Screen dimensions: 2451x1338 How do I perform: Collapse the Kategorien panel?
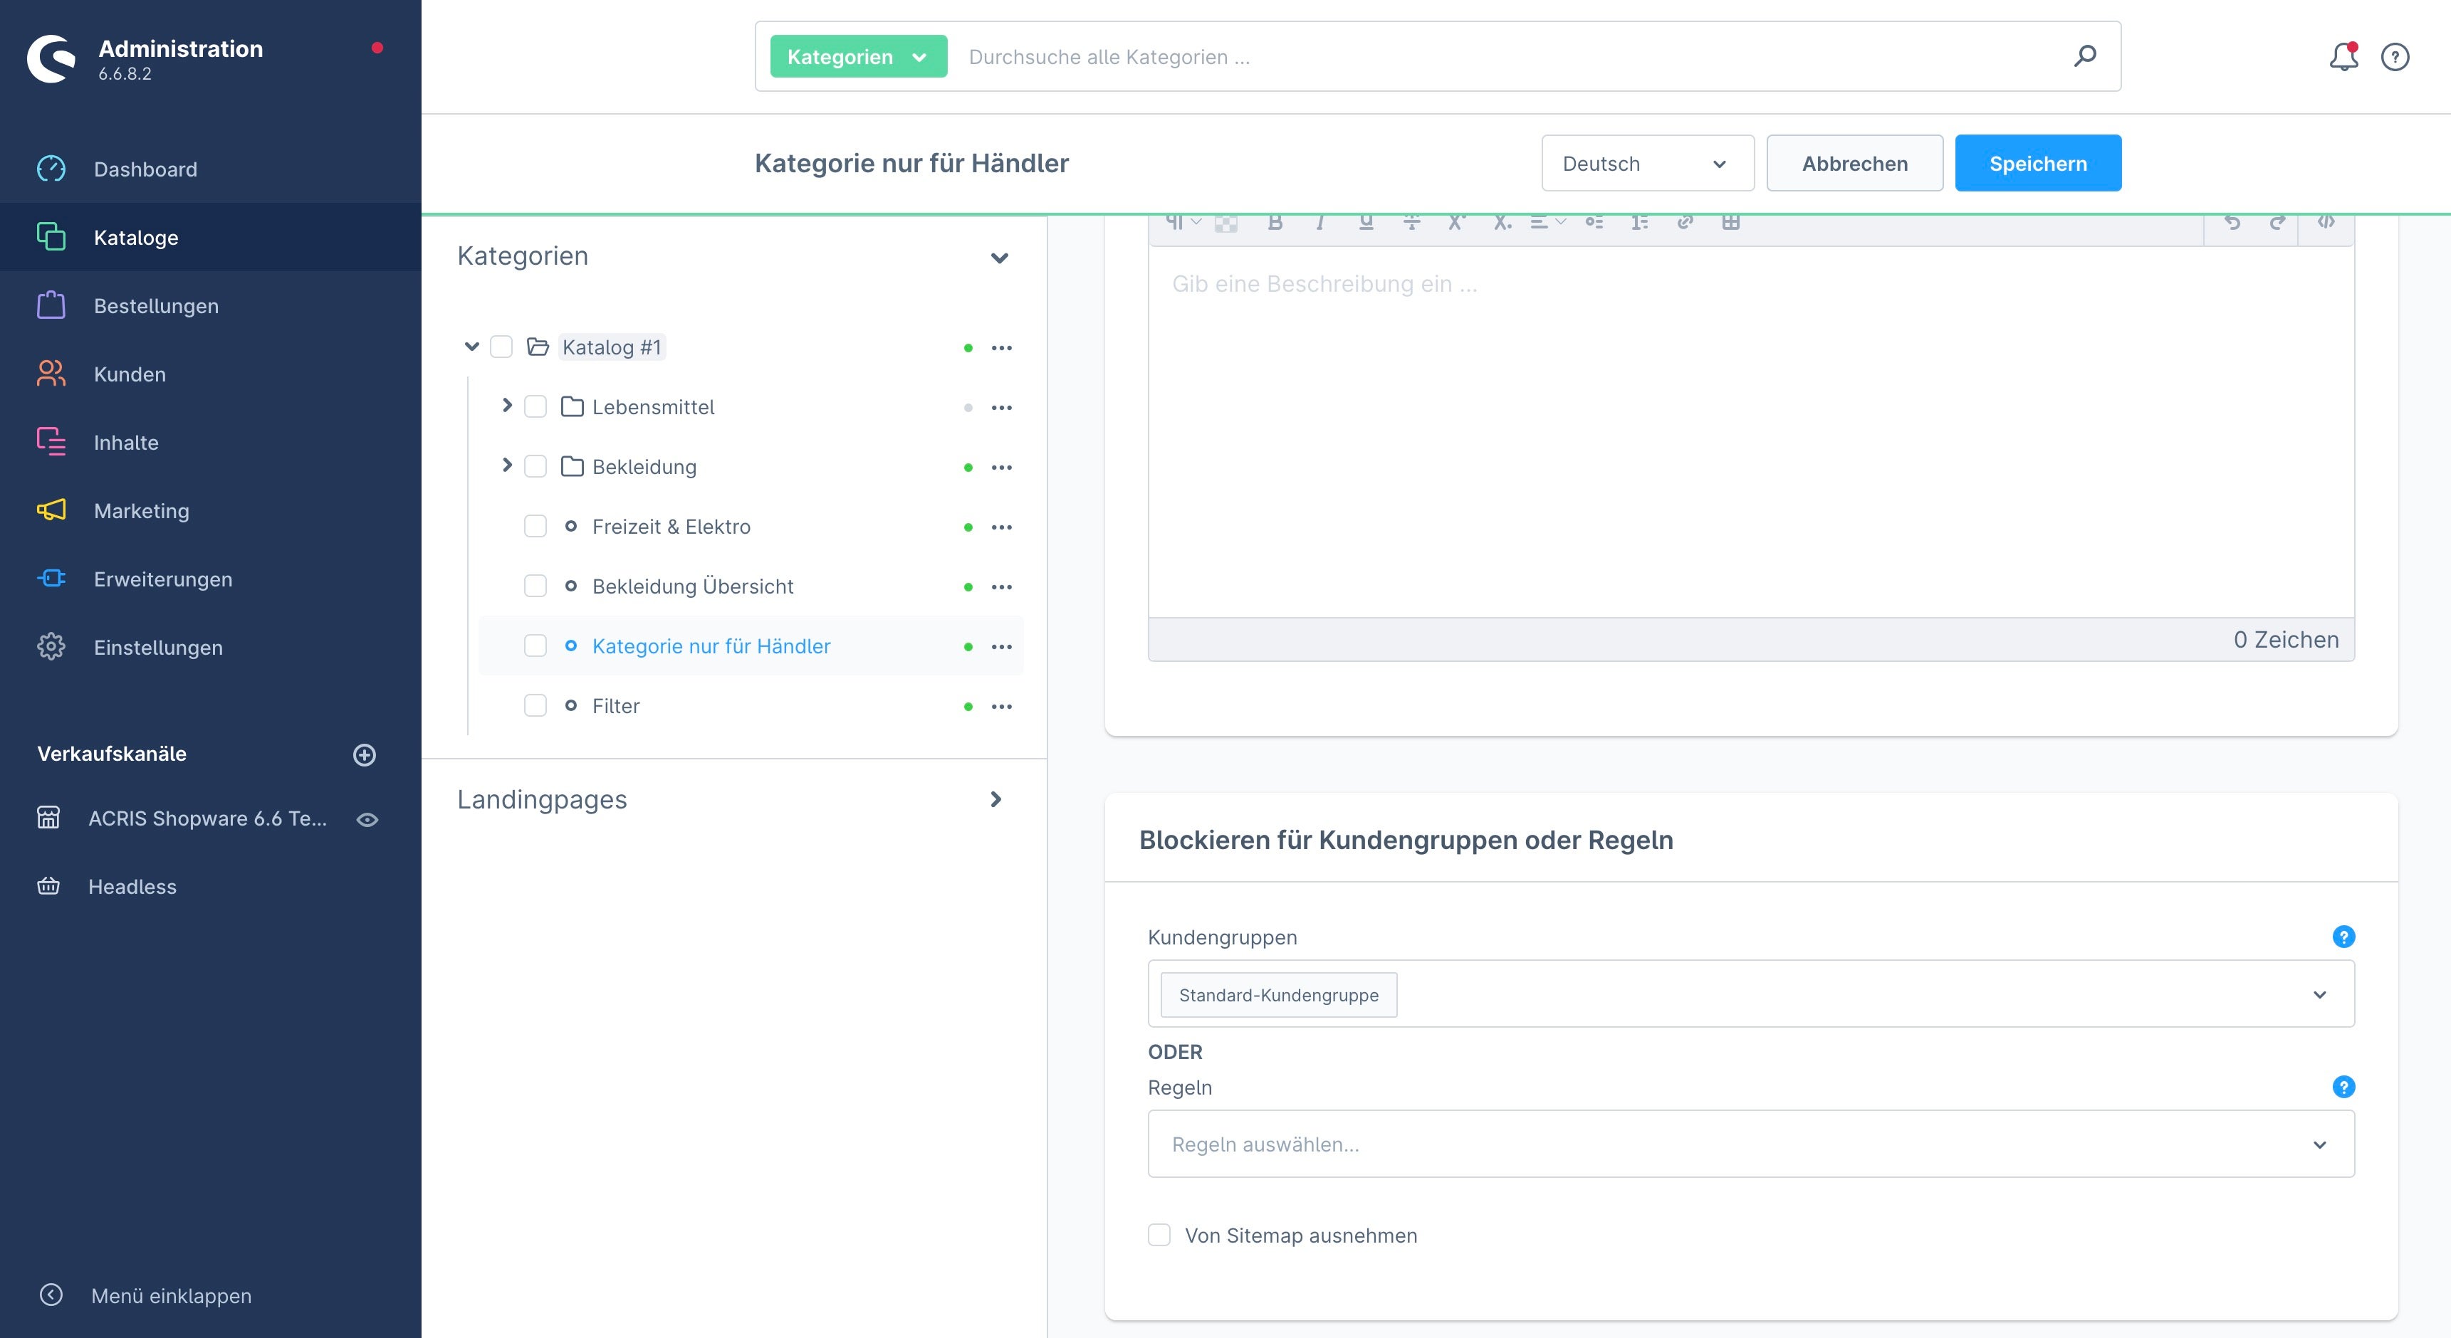point(999,258)
